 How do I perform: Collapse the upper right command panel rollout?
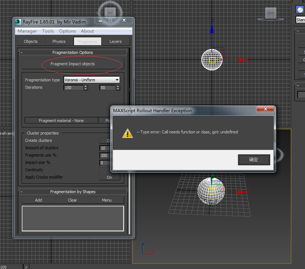click(x=298, y=31)
